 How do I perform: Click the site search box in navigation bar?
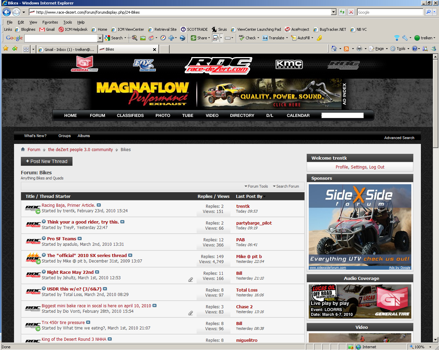point(342,116)
